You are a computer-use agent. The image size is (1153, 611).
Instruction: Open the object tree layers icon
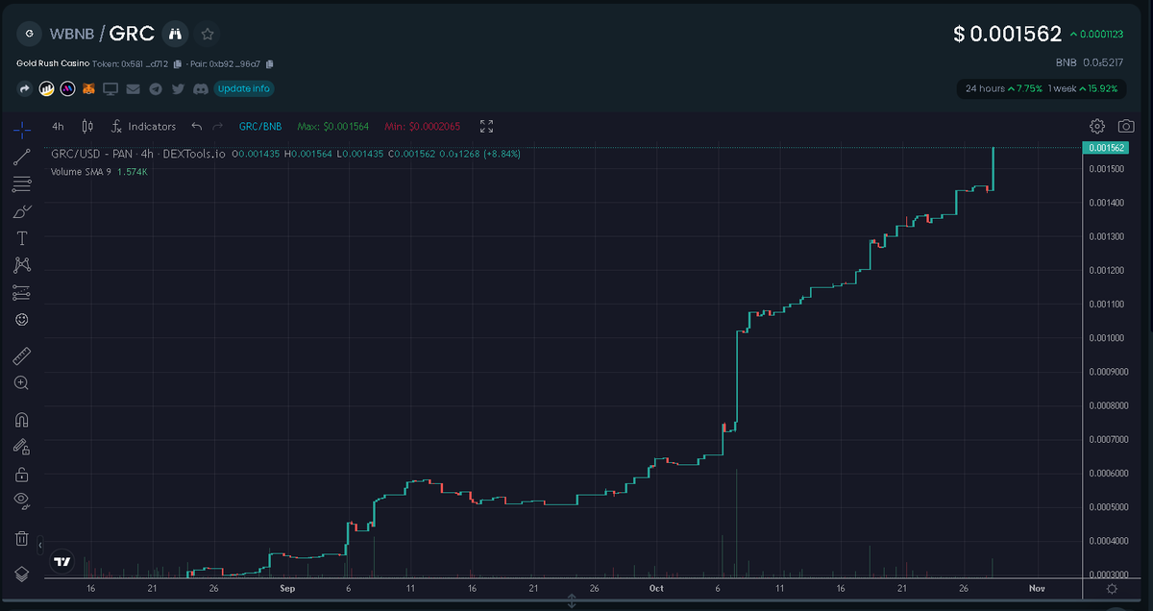(21, 574)
